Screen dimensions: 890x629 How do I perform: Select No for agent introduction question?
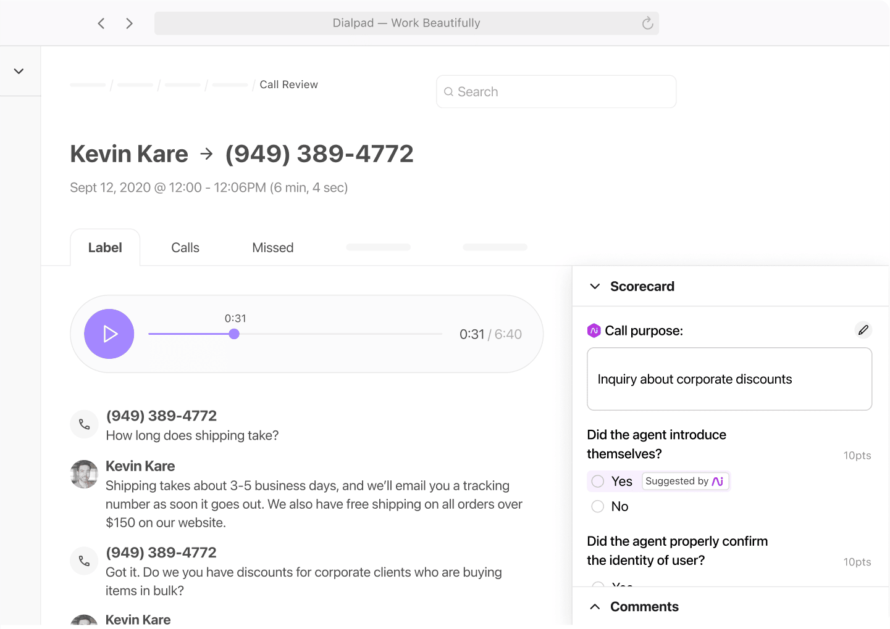(x=597, y=506)
